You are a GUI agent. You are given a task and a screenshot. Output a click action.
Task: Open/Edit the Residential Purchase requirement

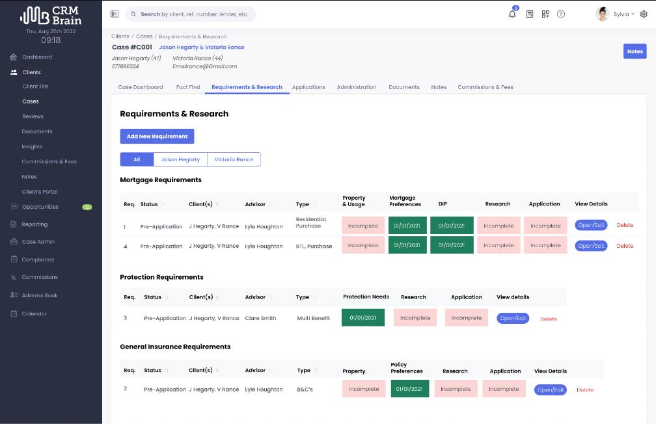[x=591, y=225]
